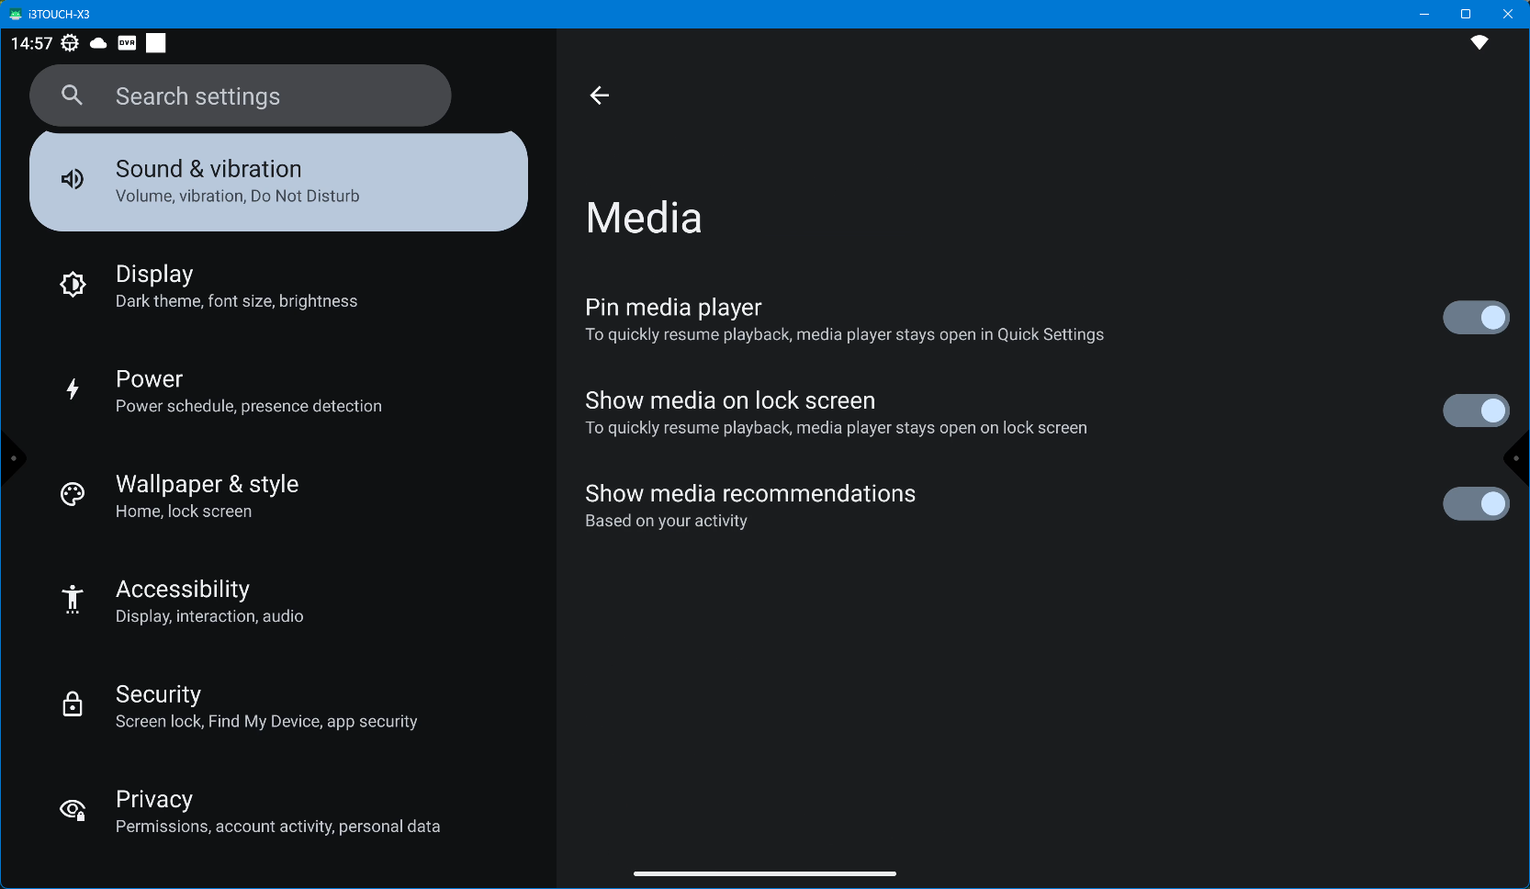Open Wallpaper & style settings

pos(207,495)
